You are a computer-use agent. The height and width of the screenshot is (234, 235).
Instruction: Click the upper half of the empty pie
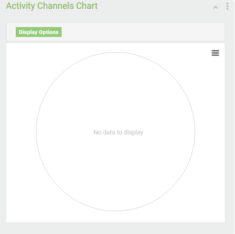click(x=115, y=92)
